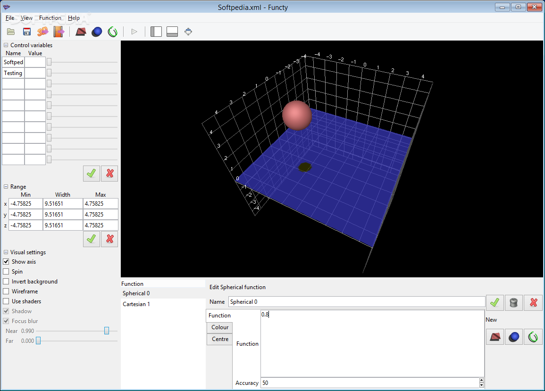Viewport: 545px width, 391px height.
Task: Select Cartesian 1 in the function list
Action: pyautogui.click(x=136, y=304)
